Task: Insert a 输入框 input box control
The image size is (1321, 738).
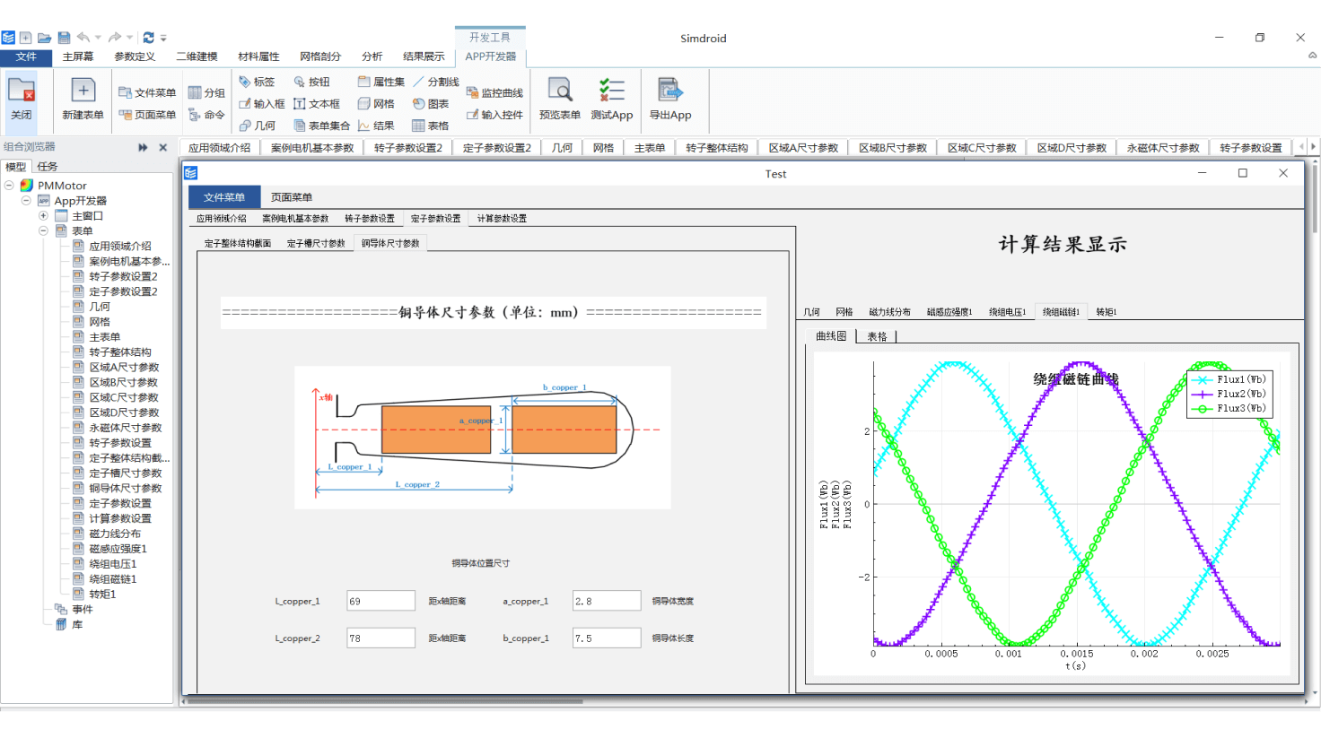Action: click(262, 104)
